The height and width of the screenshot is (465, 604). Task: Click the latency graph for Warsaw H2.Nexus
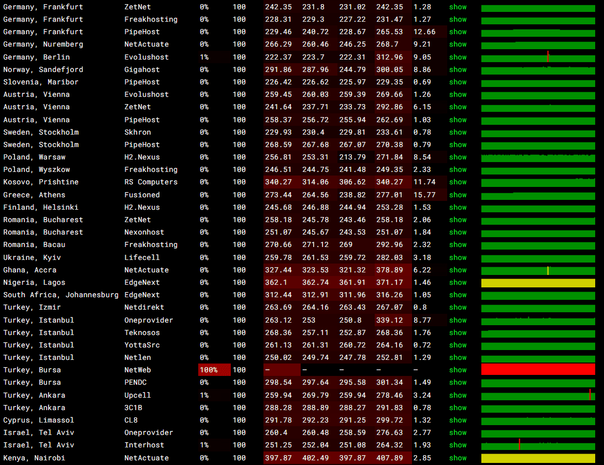tap(538, 157)
